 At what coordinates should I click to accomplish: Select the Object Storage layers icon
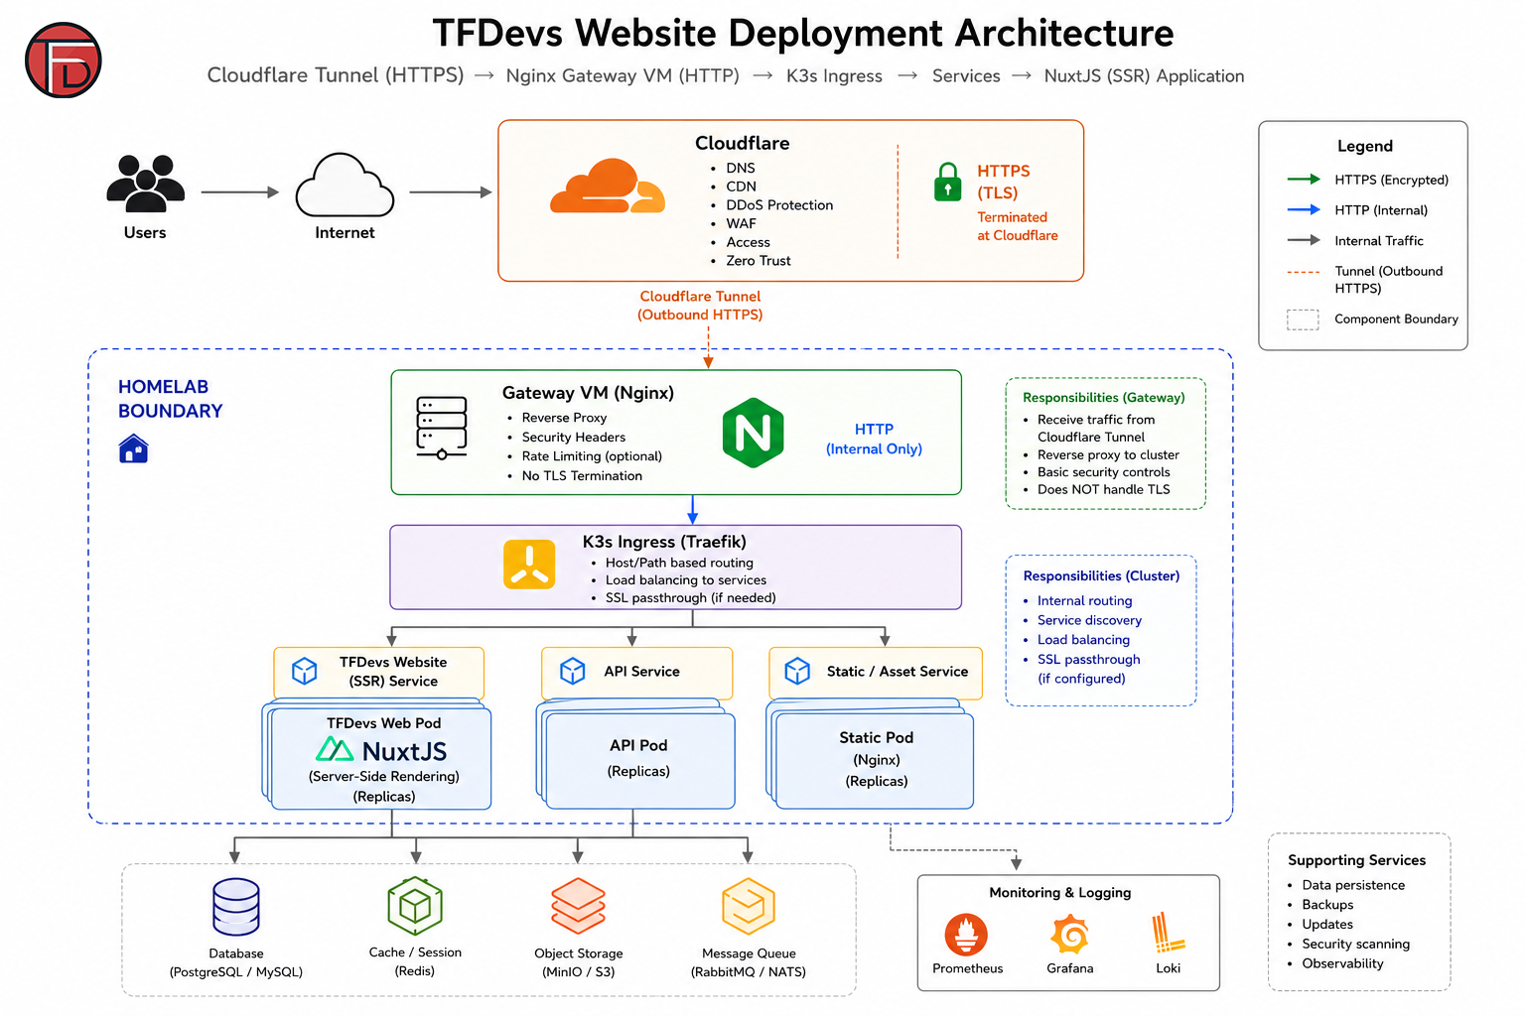[578, 905]
